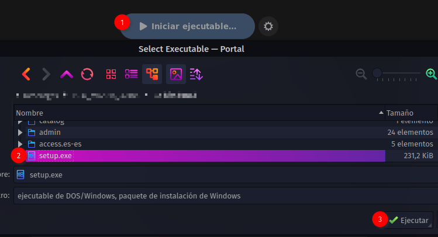
Task: Reload the folder with the refresh icon
Action: [x=87, y=74]
